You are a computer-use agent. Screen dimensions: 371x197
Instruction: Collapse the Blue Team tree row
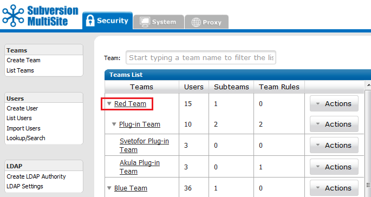[x=109, y=188]
